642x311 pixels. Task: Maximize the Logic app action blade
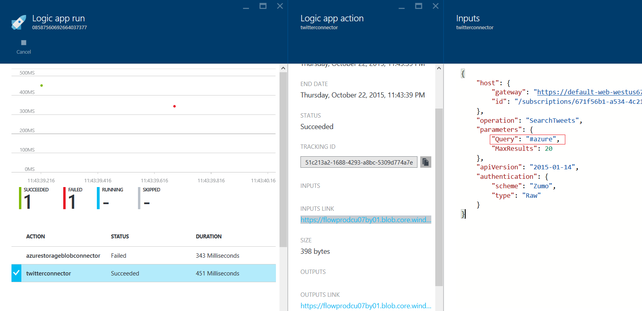419,6
